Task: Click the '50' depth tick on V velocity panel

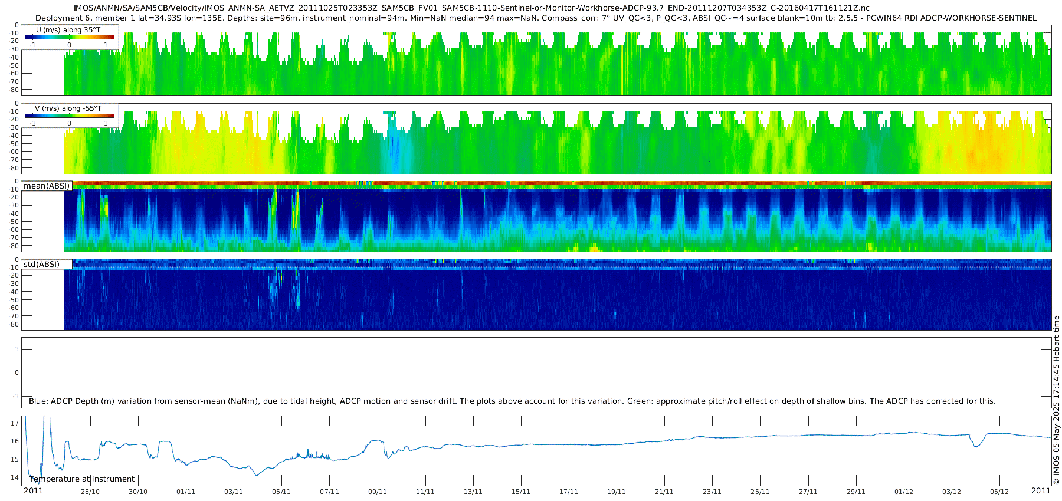Action: (x=15, y=144)
